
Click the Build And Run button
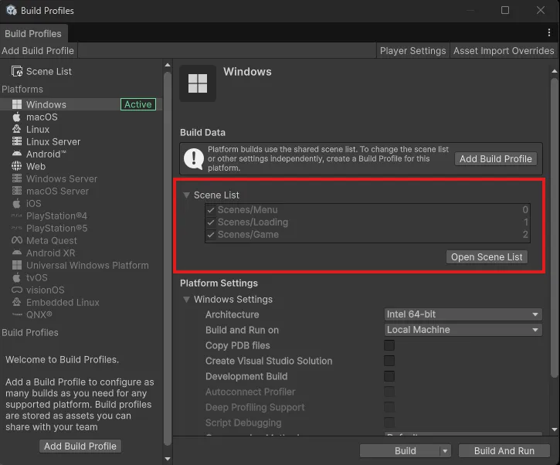point(504,451)
